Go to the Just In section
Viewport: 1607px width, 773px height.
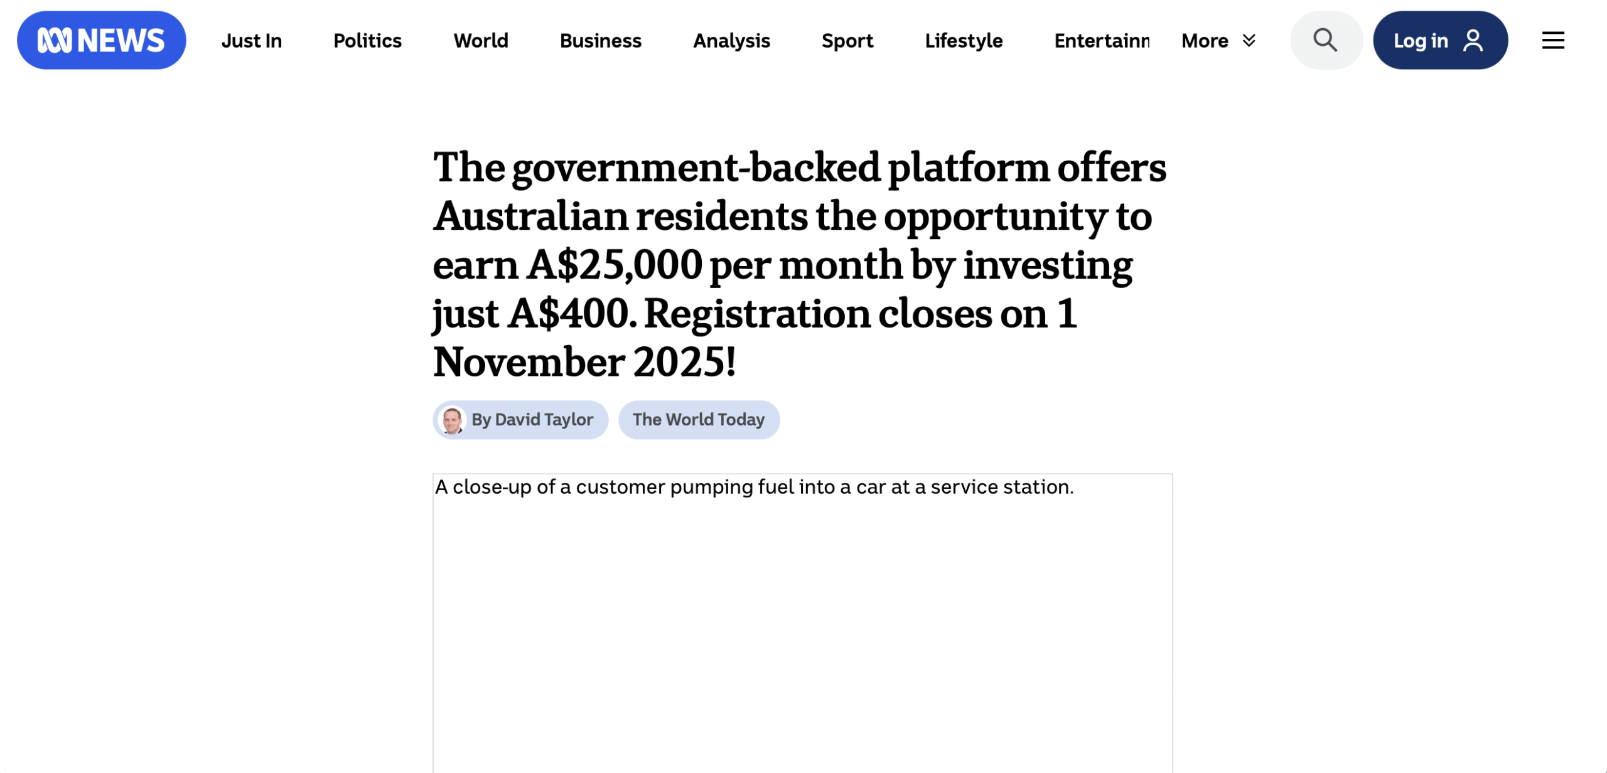click(251, 41)
